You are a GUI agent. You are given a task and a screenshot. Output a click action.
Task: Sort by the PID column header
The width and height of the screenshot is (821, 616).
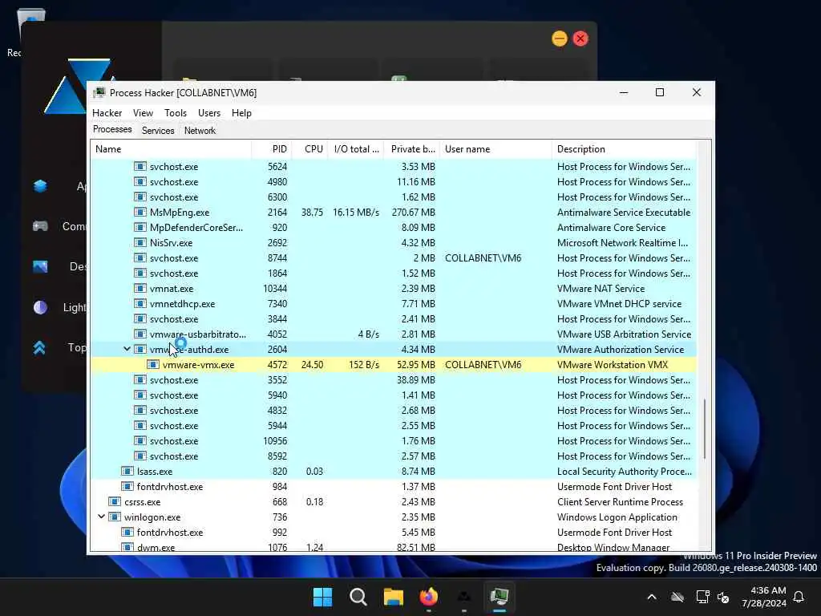271,148
